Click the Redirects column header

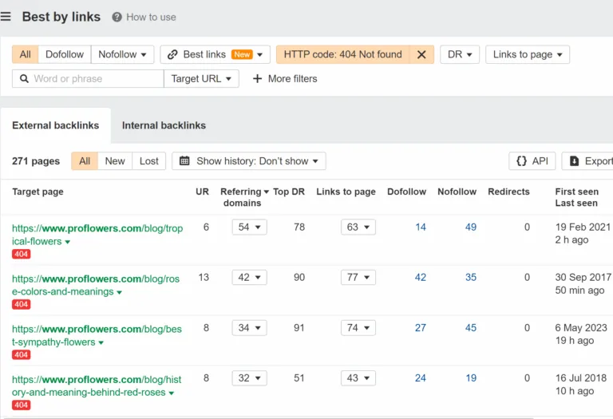click(x=508, y=192)
